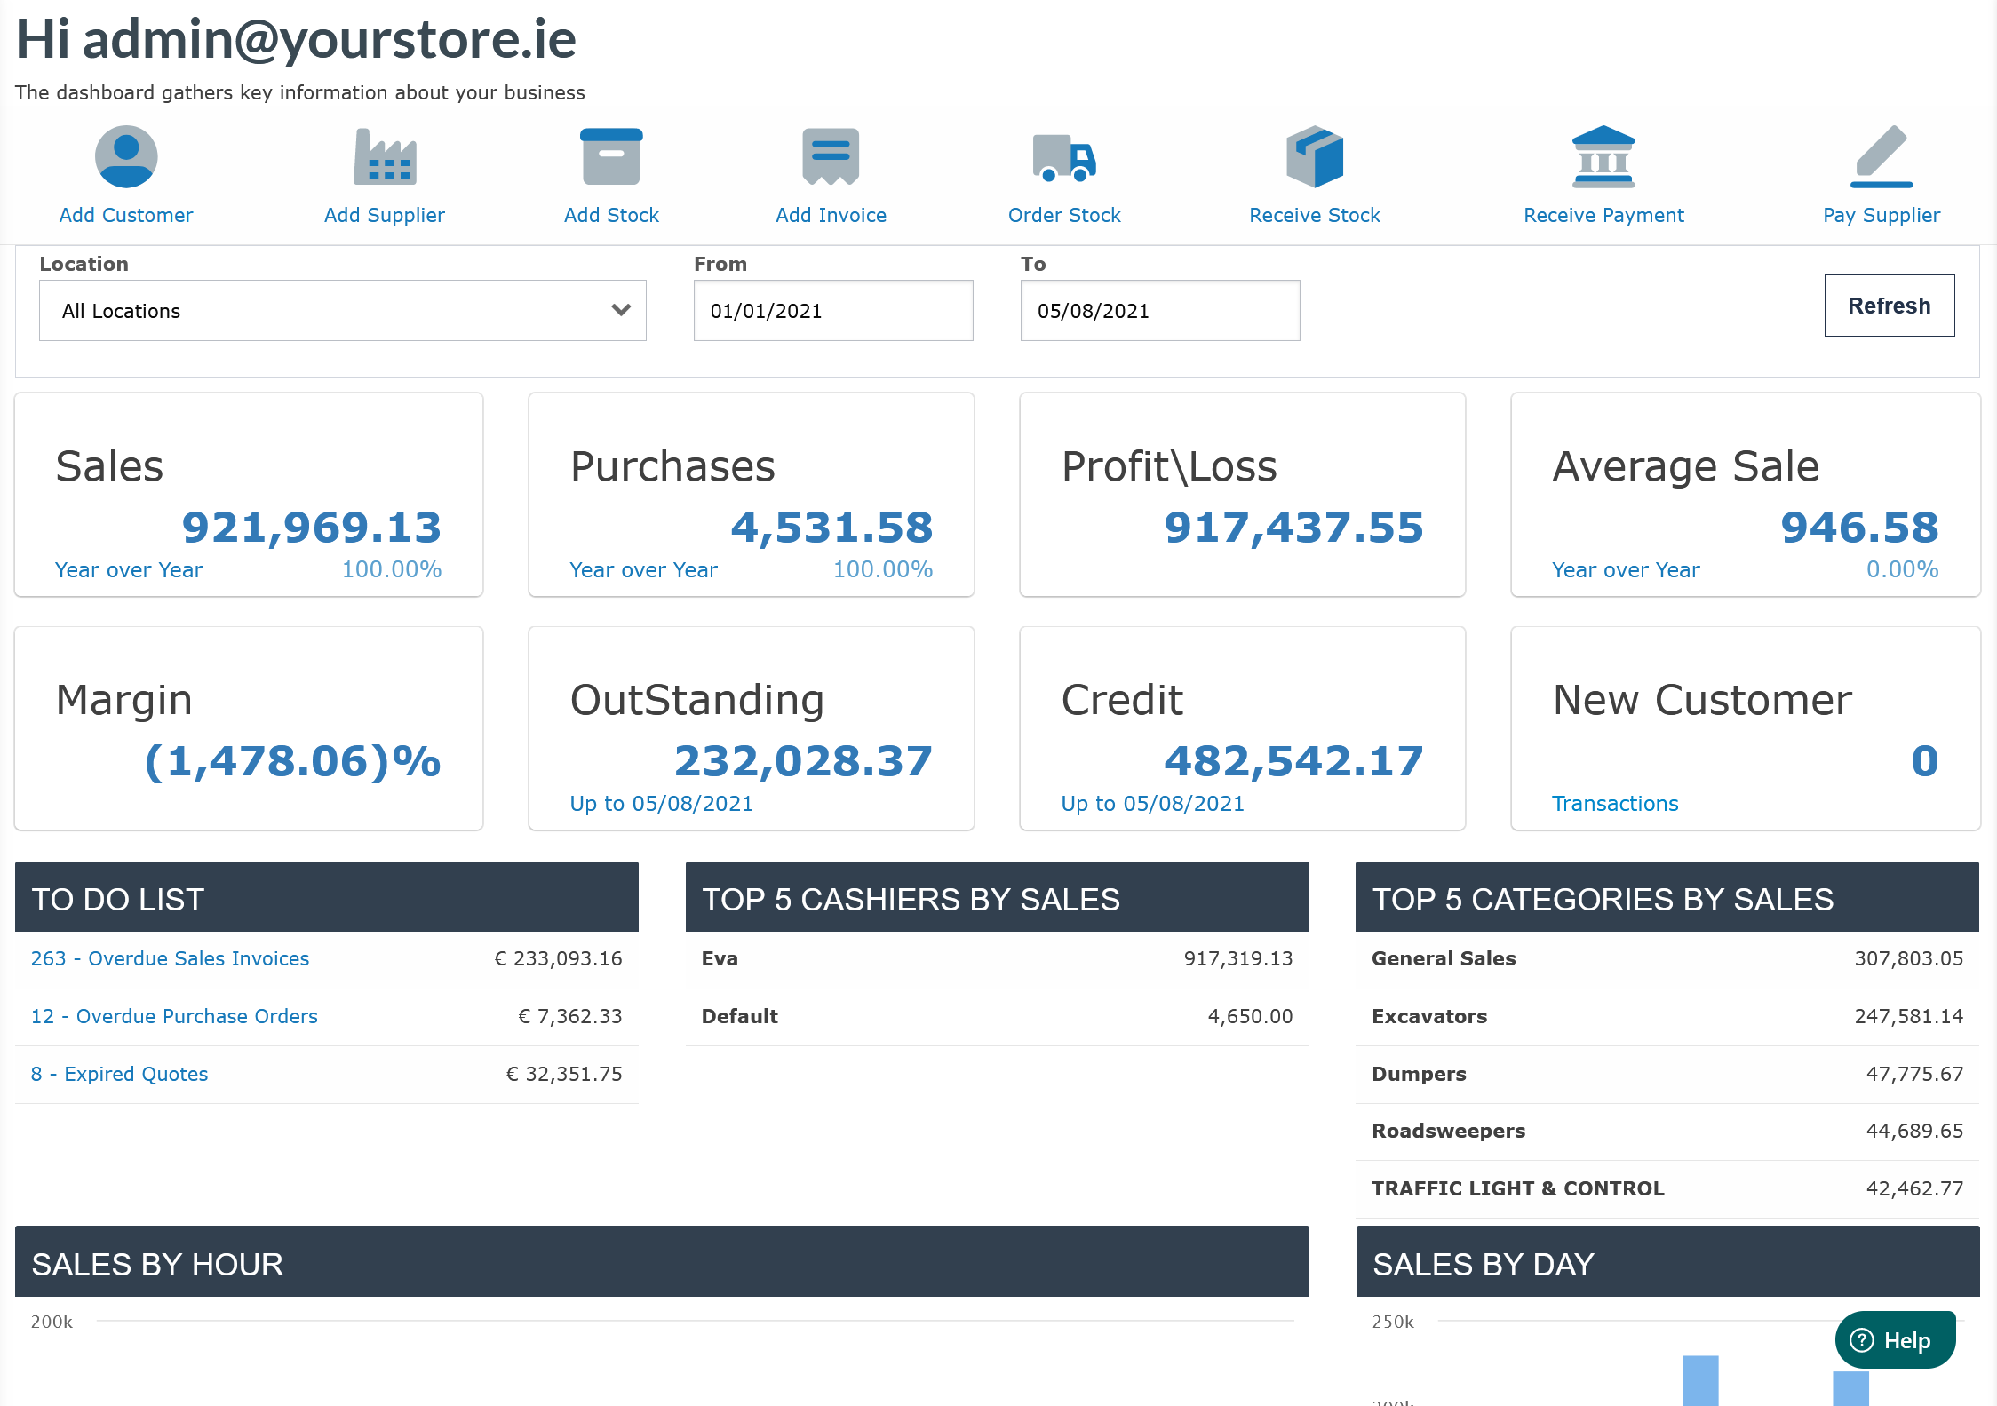Click the From date field
The image size is (1997, 1406).
[832, 311]
